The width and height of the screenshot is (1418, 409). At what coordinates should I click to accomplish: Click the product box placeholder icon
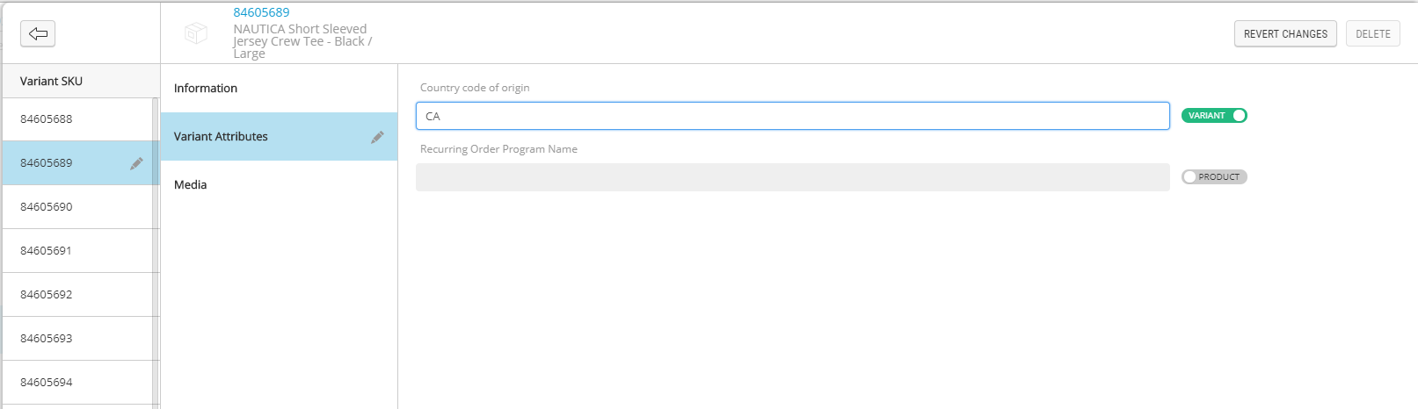196,33
